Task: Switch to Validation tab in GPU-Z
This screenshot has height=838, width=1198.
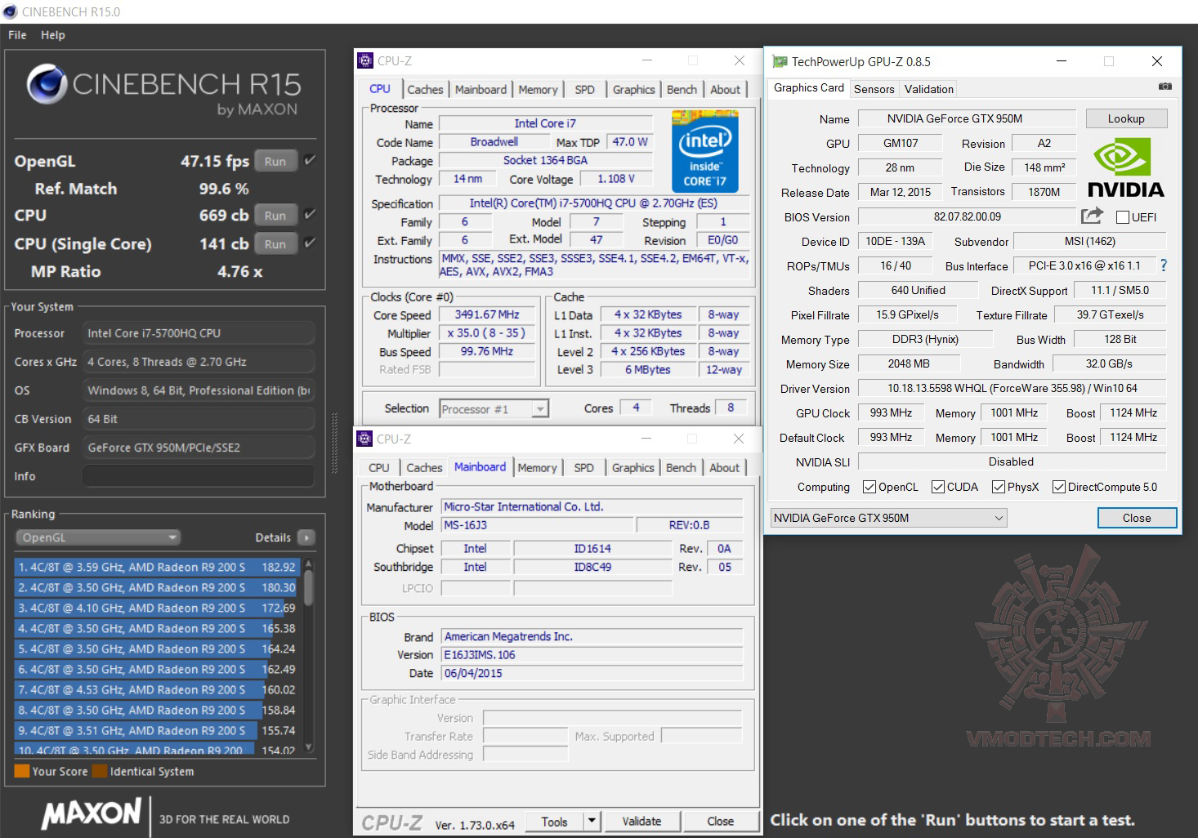Action: 929,89
